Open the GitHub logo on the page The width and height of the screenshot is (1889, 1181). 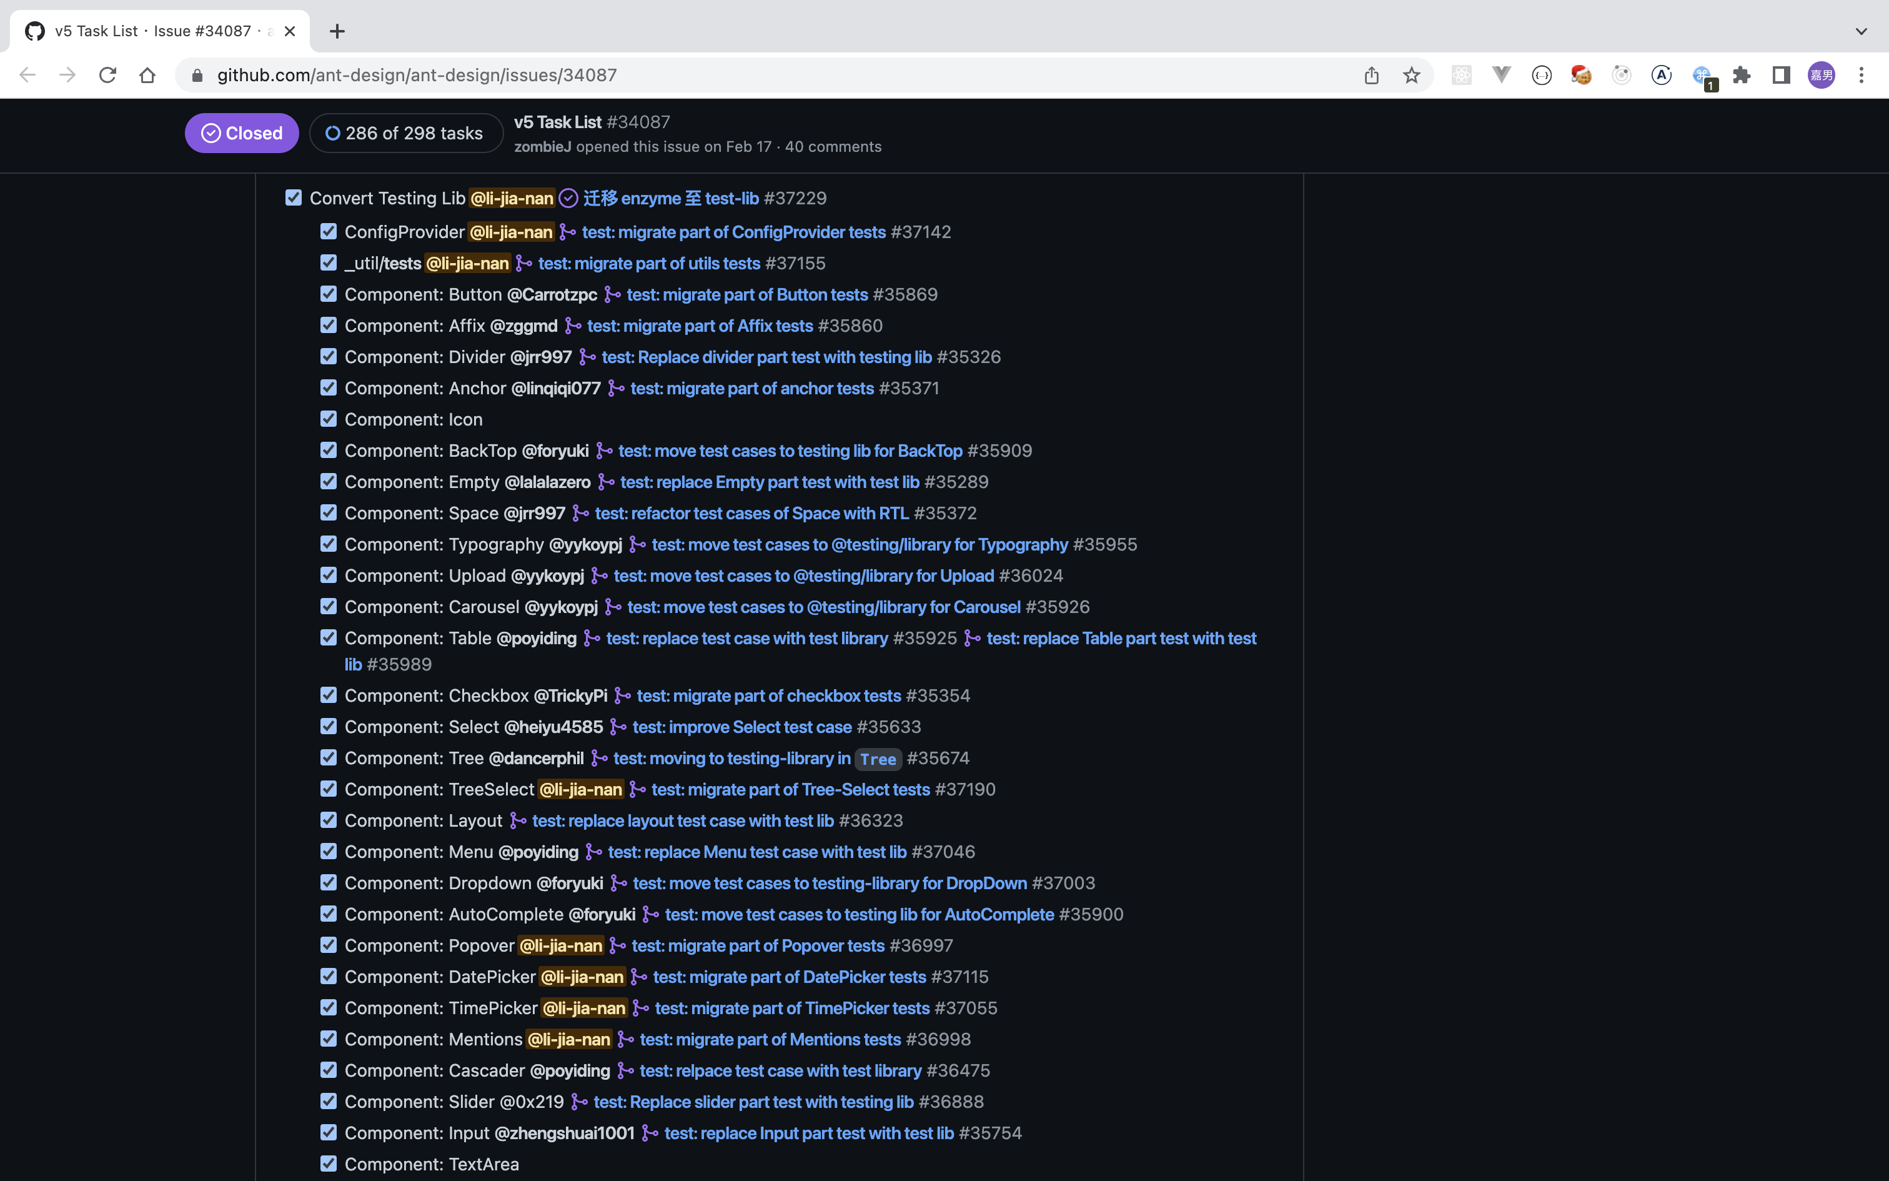coord(34,31)
